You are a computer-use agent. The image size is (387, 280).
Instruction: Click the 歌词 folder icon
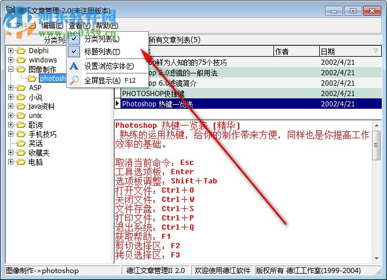tap(21, 125)
